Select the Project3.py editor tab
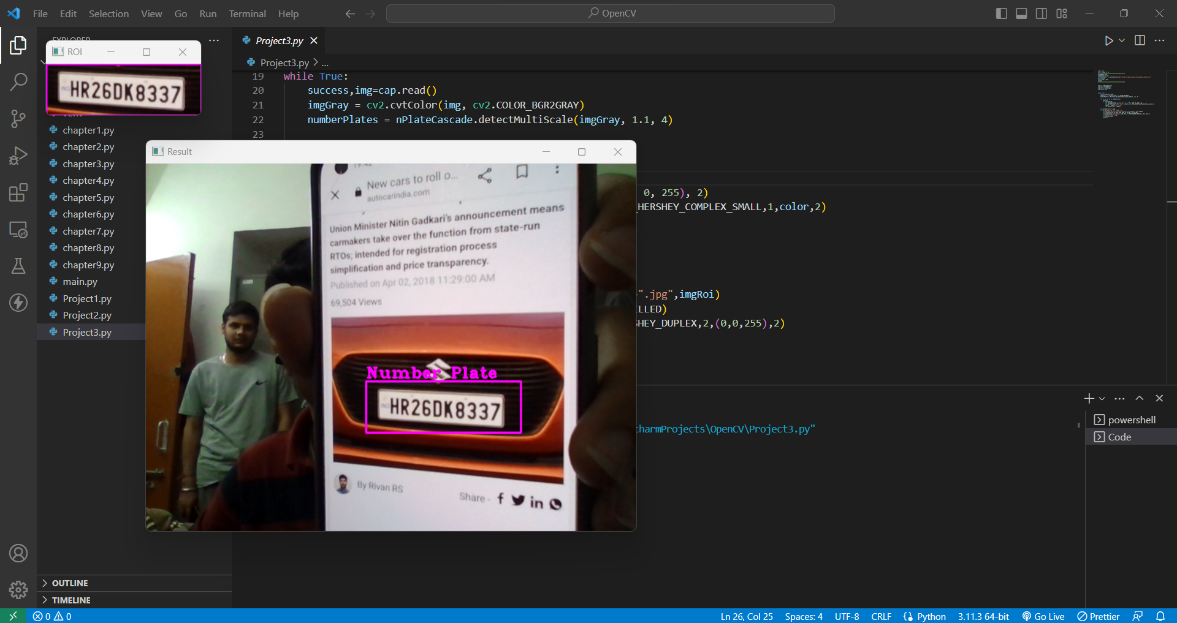Screen dimensions: 1177x623 tap(279, 40)
